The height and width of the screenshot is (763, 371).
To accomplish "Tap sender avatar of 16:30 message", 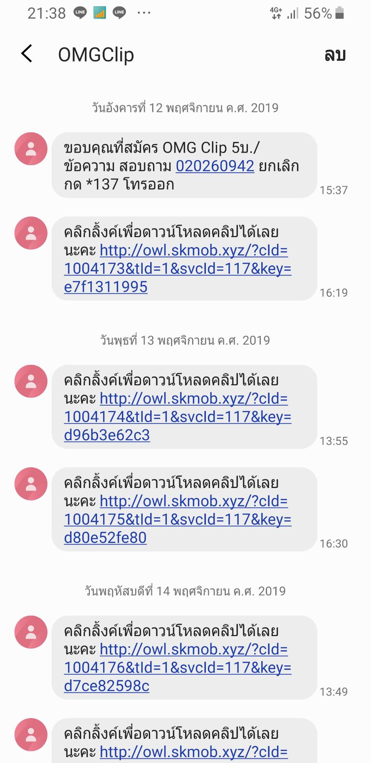I will point(31,484).
